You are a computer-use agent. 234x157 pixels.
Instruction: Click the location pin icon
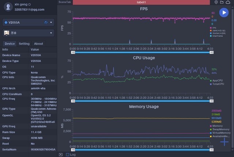coord(216,2)
